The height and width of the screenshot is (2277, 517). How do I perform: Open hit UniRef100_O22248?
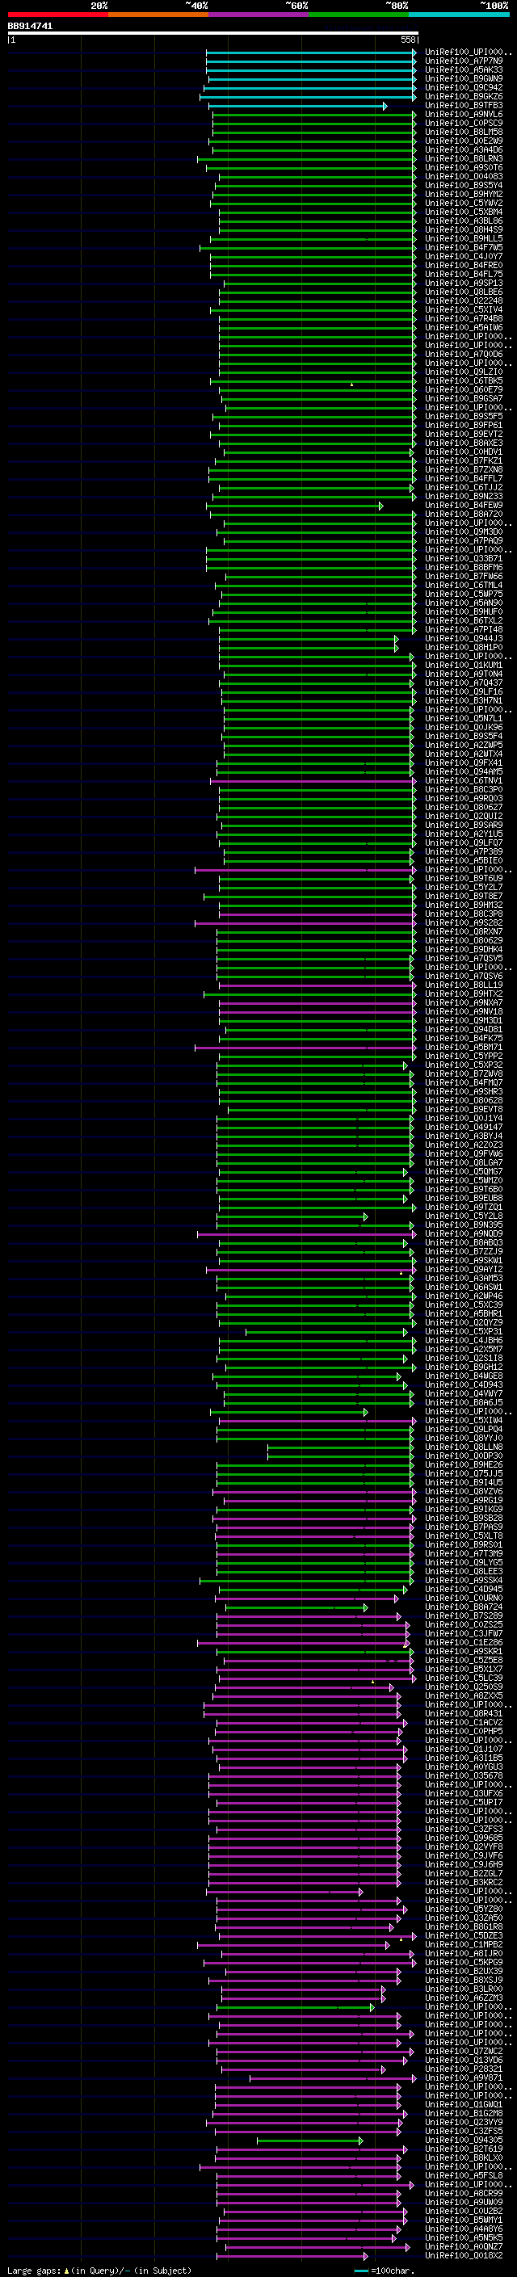[464, 300]
